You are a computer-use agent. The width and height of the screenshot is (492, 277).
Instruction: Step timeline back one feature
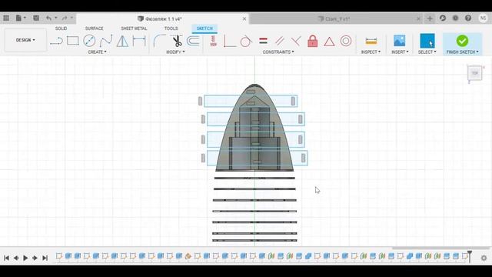click(16, 258)
